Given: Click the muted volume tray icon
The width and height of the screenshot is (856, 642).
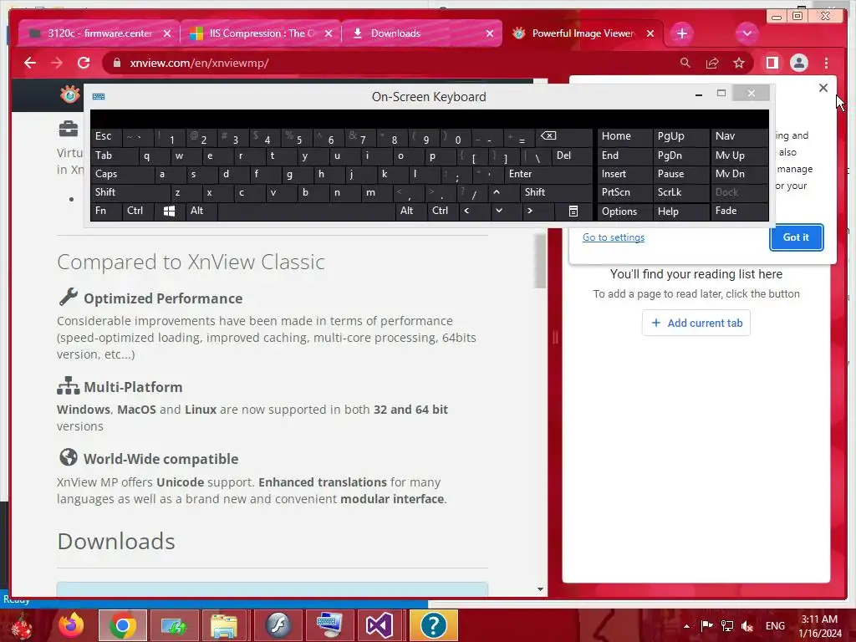Looking at the screenshot, I should click(746, 625).
